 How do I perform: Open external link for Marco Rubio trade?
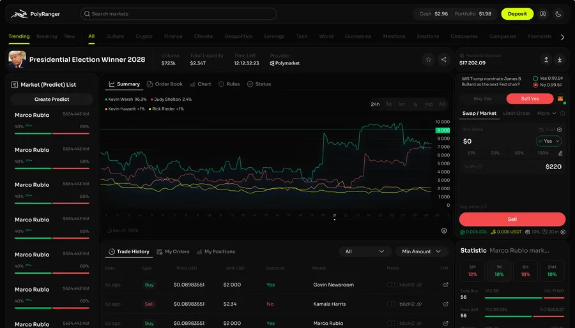click(445, 324)
